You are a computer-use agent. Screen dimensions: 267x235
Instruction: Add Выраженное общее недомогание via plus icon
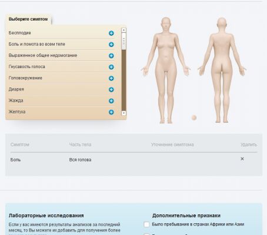[x=111, y=56]
